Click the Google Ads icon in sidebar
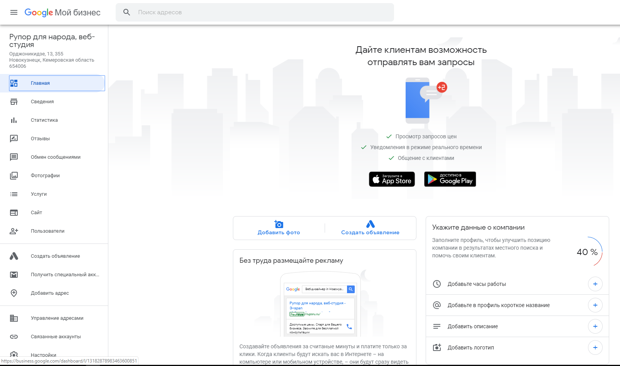This screenshot has height=366, width=620. click(x=14, y=256)
